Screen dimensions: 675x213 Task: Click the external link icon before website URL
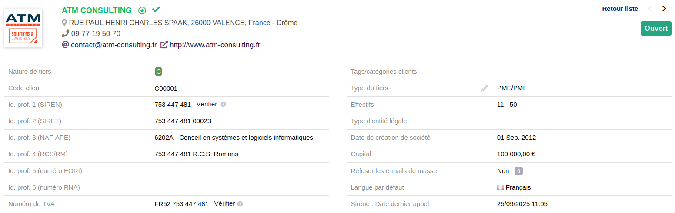tap(164, 44)
